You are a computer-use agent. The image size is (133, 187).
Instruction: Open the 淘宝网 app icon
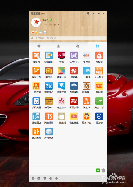[x=36, y=56]
